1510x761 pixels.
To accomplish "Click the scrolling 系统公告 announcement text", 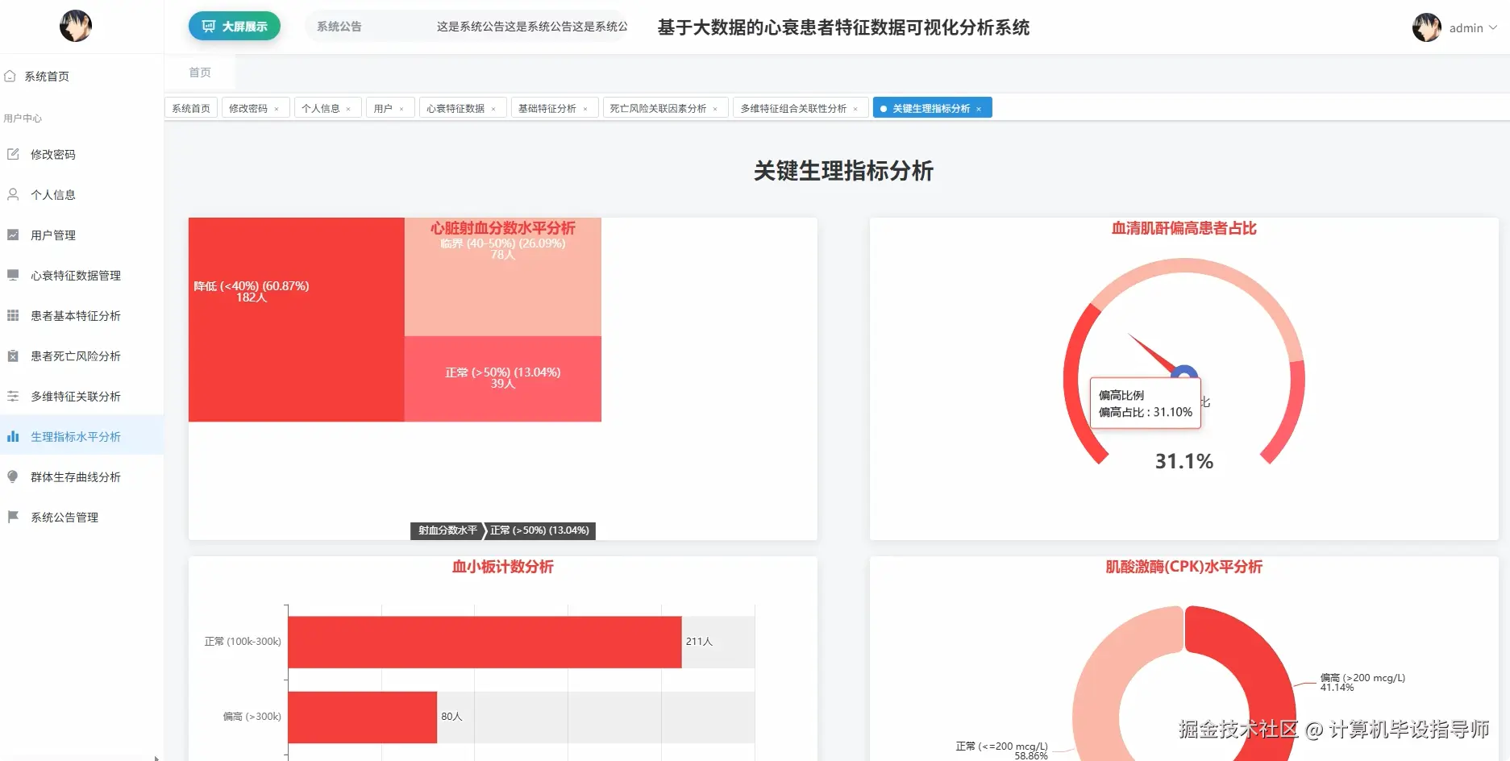I will 532,27.
